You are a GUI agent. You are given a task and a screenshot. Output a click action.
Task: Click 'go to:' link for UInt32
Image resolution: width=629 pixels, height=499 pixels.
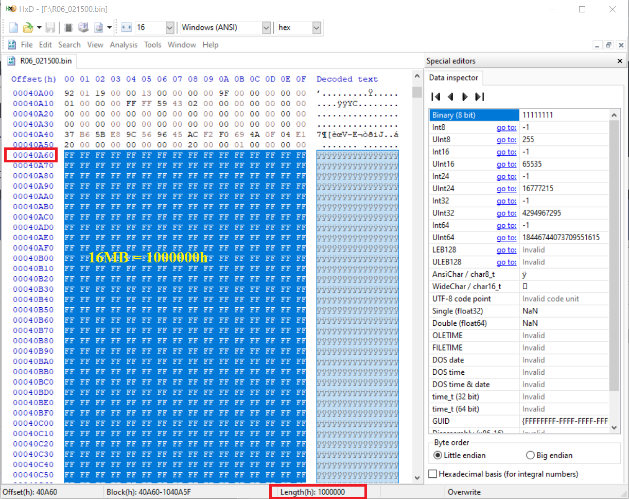(506, 213)
